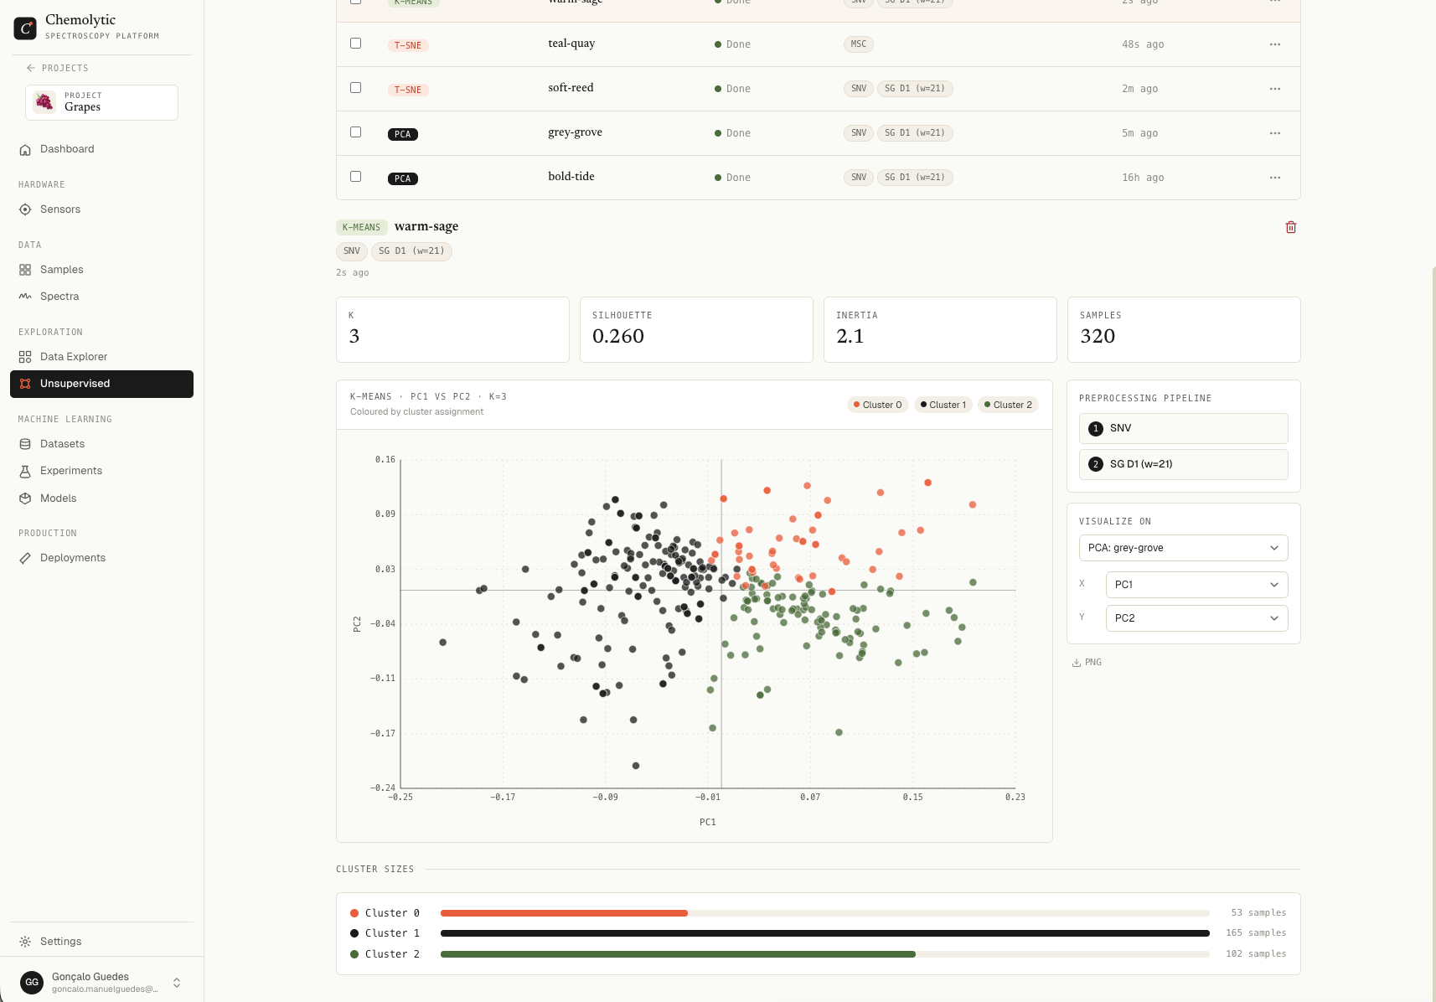Click the Models cube icon
Screen dimensions: 1436x1002
[25, 498]
